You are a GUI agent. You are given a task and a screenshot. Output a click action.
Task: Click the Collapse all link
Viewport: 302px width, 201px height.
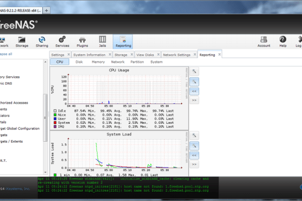click(x=6, y=54)
